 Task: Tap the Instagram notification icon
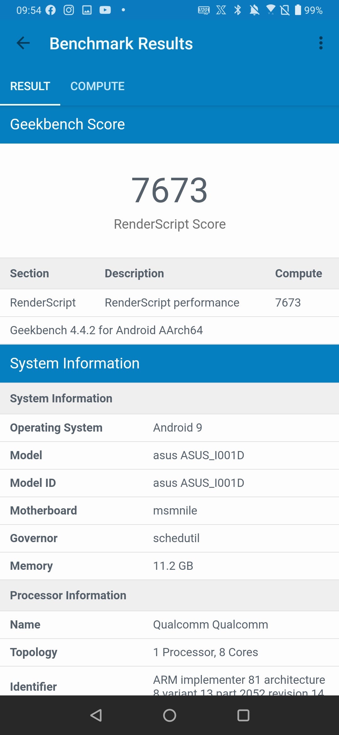click(69, 10)
